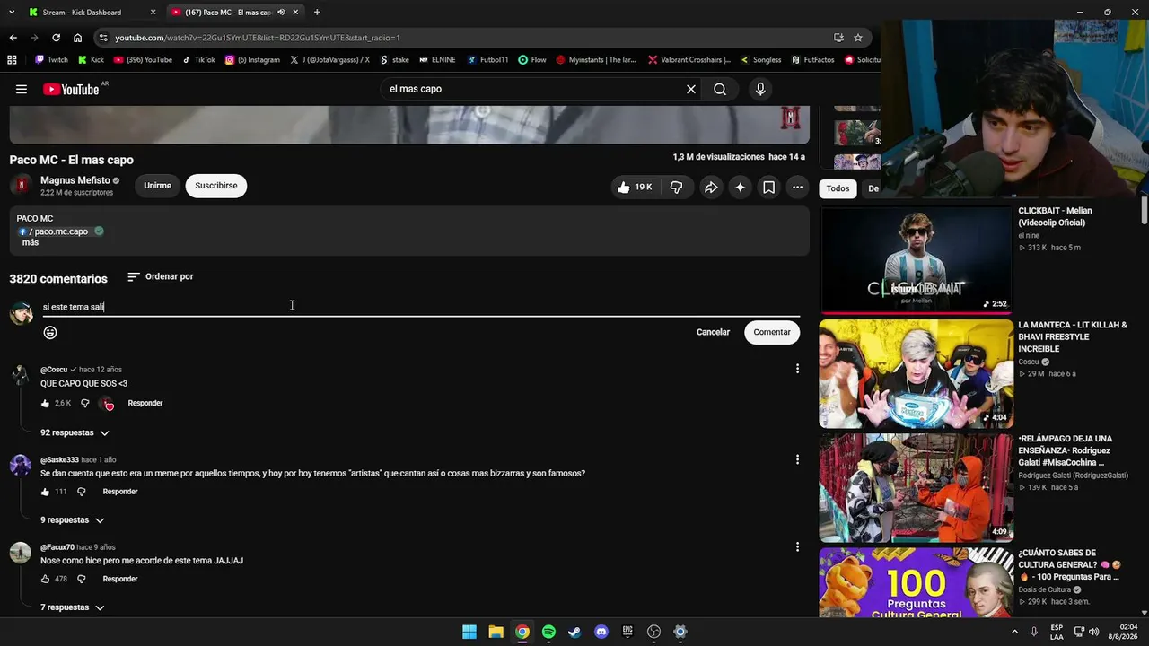Open the Chrome apps grid in bookmarks bar
The image size is (1149, 646).
pos(12,60)
